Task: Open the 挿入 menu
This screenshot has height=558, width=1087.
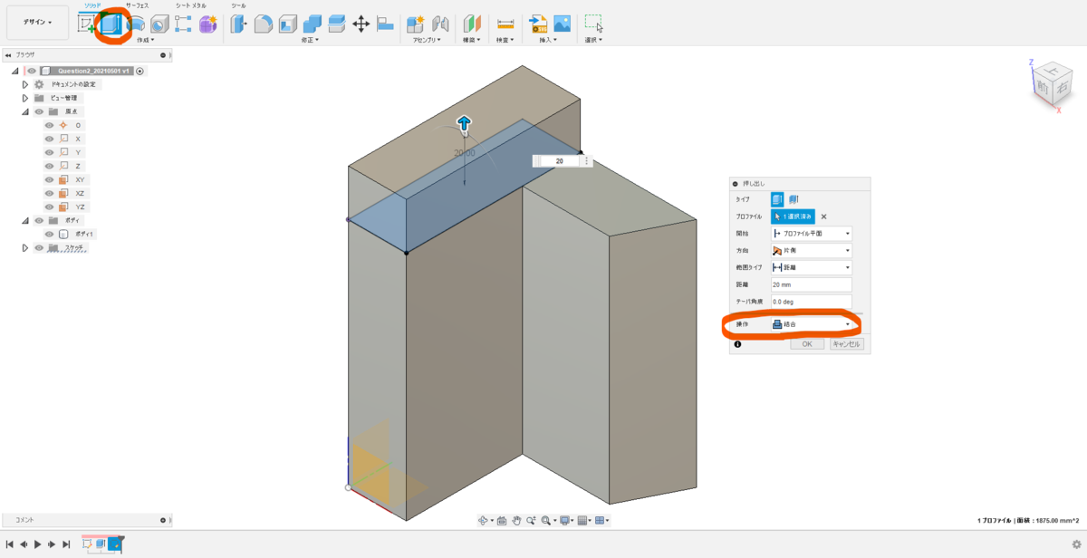Action: pos(550,40)
